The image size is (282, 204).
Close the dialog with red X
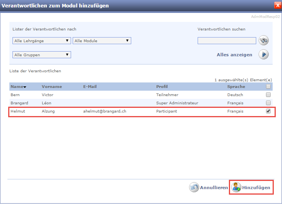[277, 5]
